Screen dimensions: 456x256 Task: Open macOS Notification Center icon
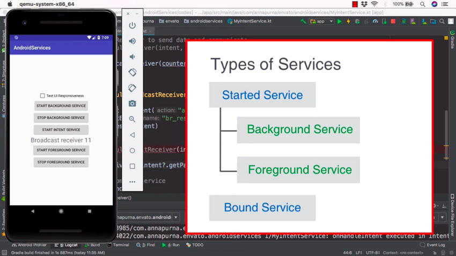(x=445, y=4)
